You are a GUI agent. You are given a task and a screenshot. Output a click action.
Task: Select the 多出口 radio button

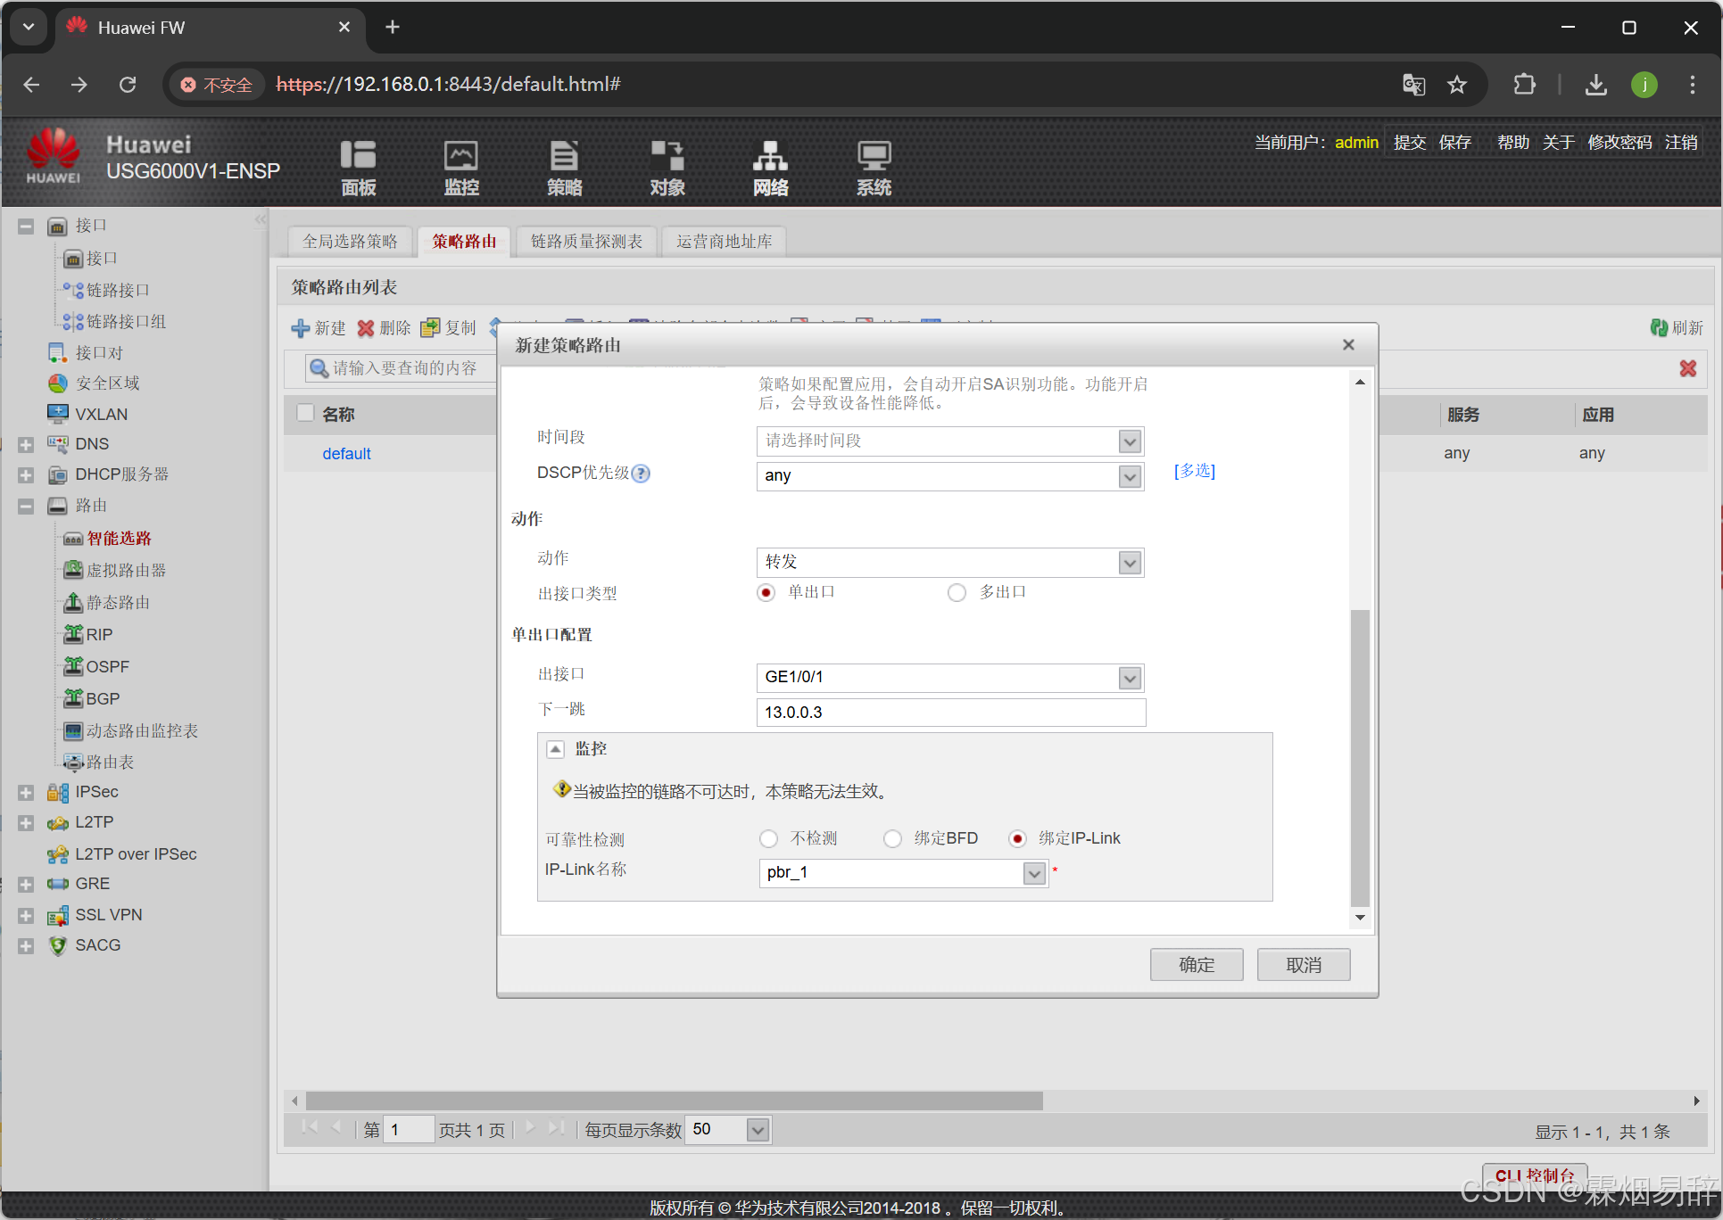tap(957, 593)
